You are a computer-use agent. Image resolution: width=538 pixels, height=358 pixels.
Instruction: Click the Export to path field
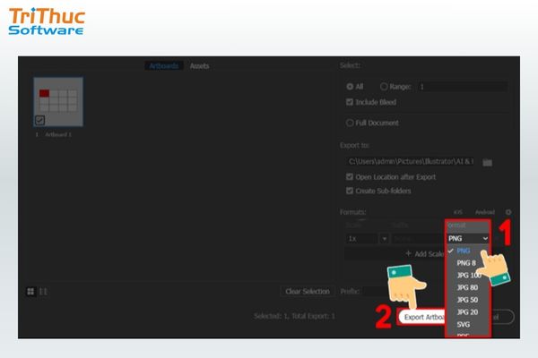tap(411, 161)
